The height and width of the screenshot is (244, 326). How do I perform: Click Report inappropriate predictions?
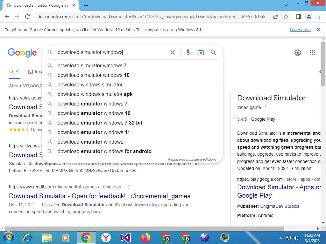[x=192, y=159]
